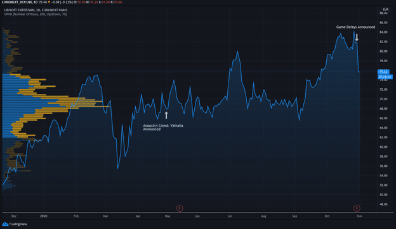Click the Oct label on time axis

click(327, 216)
